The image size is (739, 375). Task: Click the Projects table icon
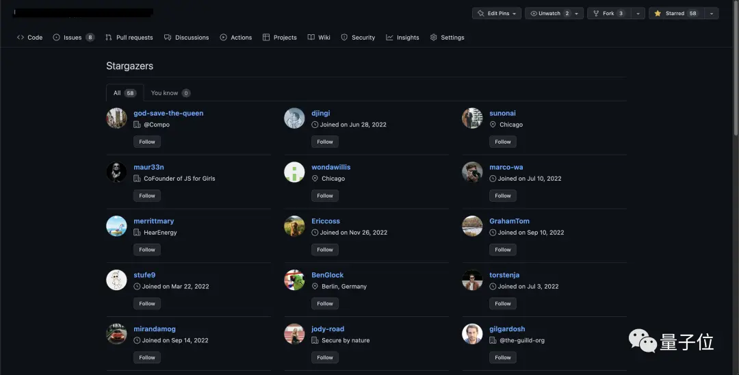coord(266,38)
